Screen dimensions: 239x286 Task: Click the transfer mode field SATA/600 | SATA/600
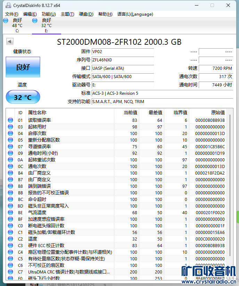point(123,77)
